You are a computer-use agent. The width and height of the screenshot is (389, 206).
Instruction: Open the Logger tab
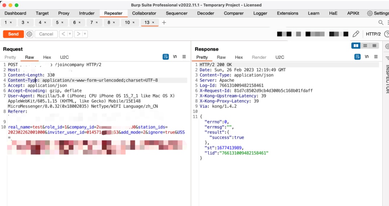tap(260, 13)
